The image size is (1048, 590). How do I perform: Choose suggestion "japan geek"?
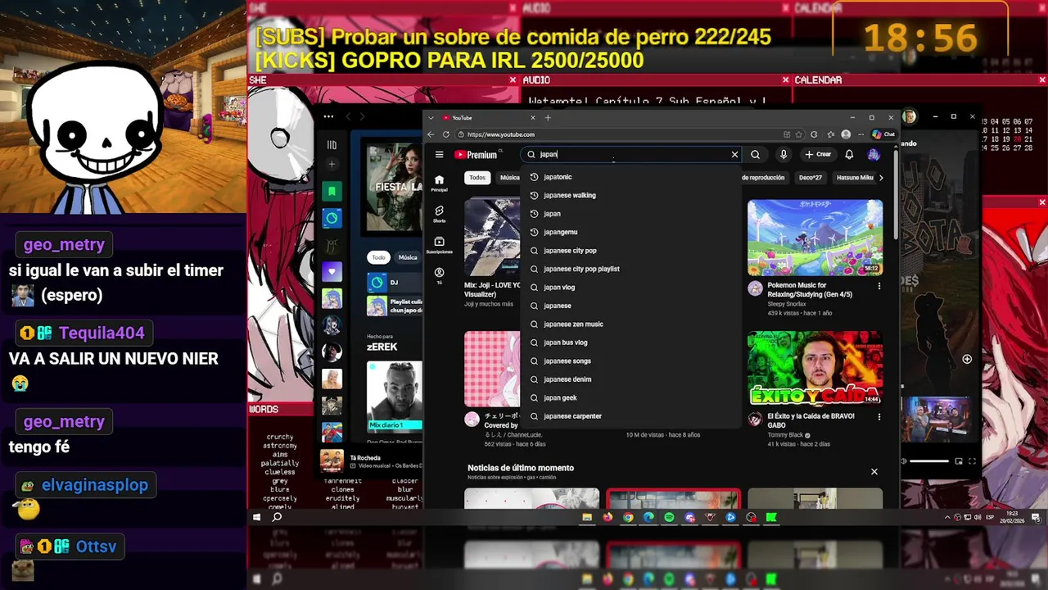click(x=629, y=397)
